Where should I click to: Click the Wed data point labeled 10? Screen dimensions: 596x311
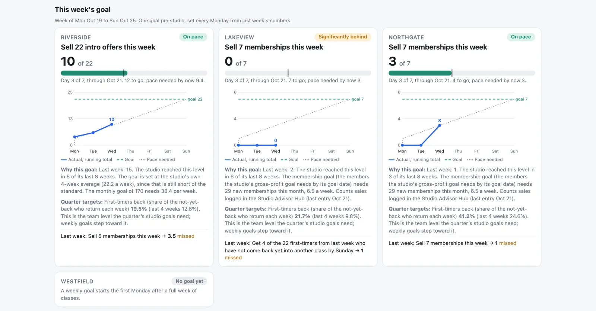point(112,124)
